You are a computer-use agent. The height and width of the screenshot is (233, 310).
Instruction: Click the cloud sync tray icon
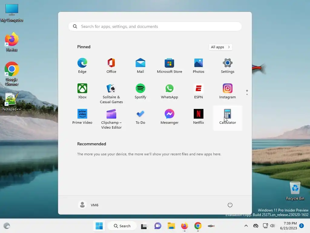click(x=256, y=226)
